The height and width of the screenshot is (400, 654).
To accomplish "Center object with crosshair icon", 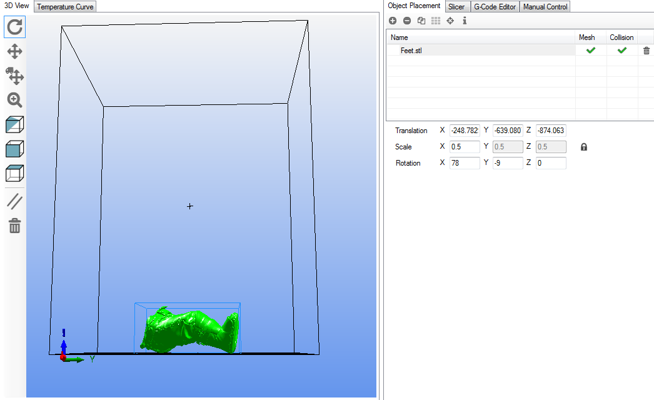I will click(450, 21).
